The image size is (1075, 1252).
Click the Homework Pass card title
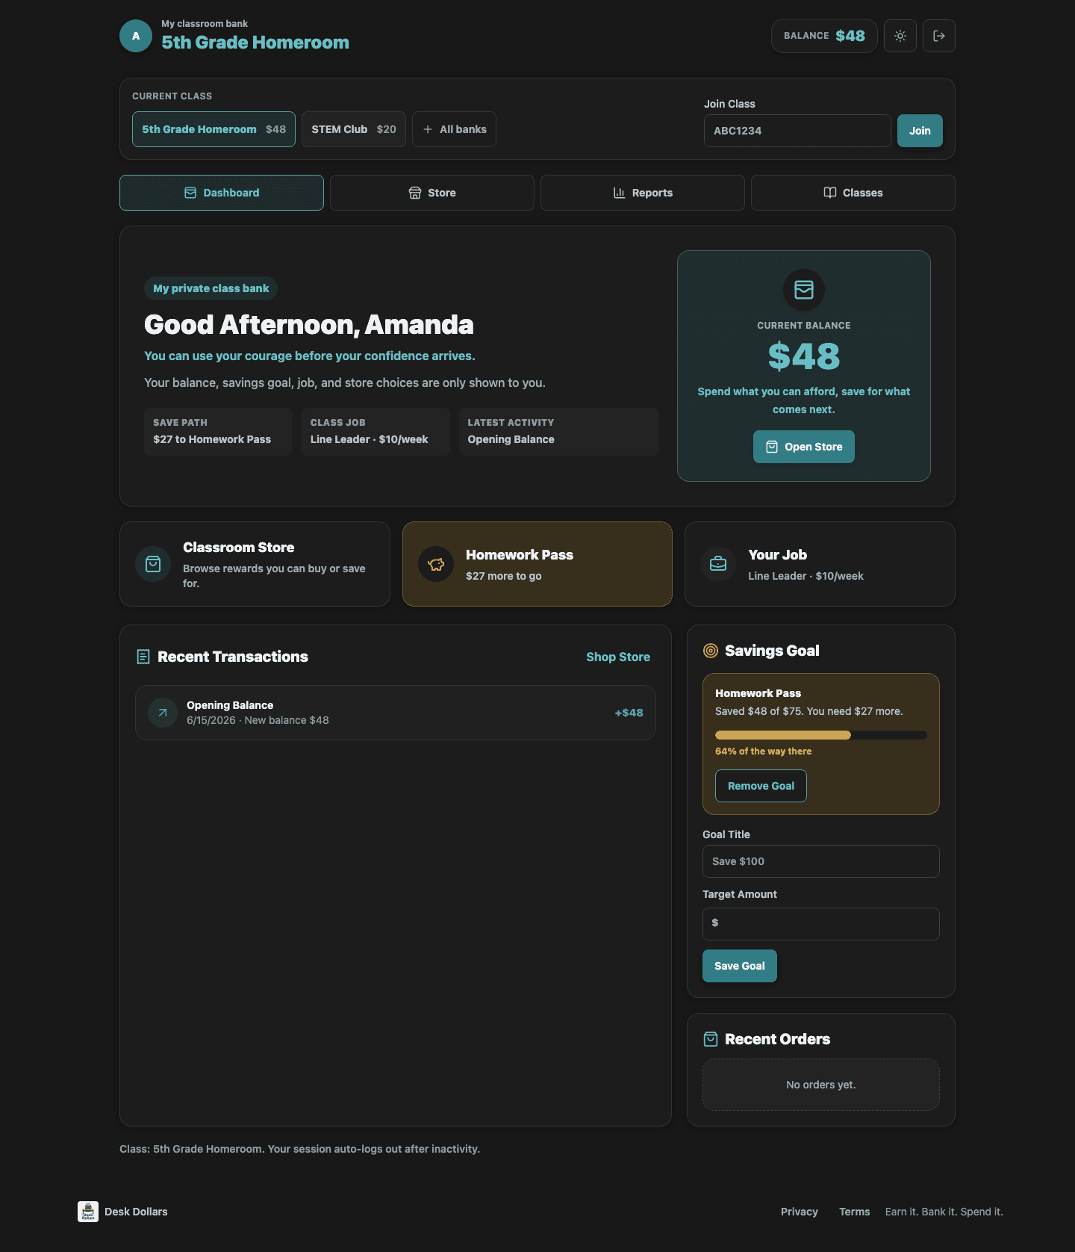tap(520, 555)
